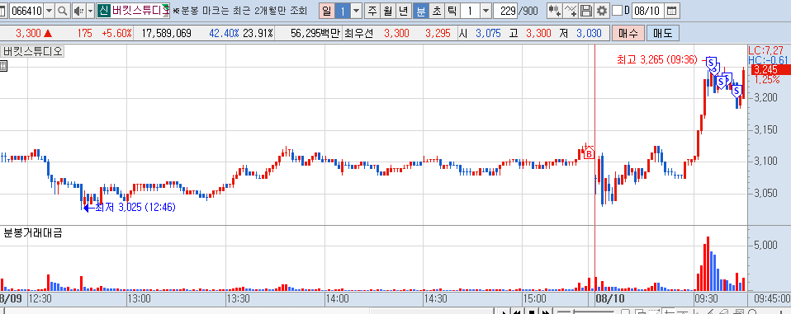Switch chart to 일 (daily) period
This screenshot has height=314, width=791.
coord(327,10)
